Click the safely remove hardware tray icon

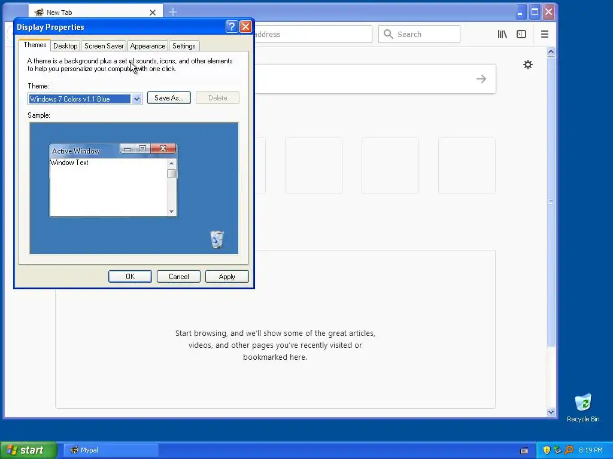[x=557, y=450]
